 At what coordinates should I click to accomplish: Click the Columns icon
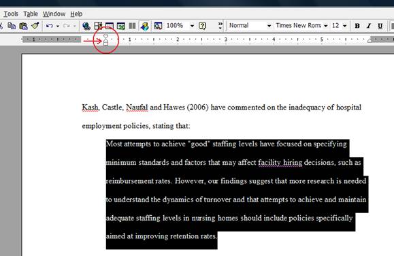(x=132, y=26)
